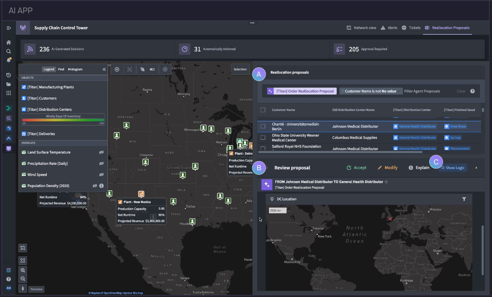Check the Salford Royal NHS Foundation row checkbox
Viewport: 492px width, 297px height.
[x=263, y=148]
